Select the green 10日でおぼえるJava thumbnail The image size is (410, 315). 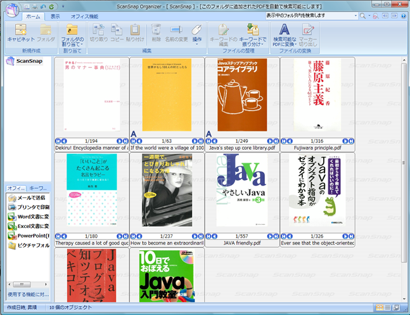167,276
